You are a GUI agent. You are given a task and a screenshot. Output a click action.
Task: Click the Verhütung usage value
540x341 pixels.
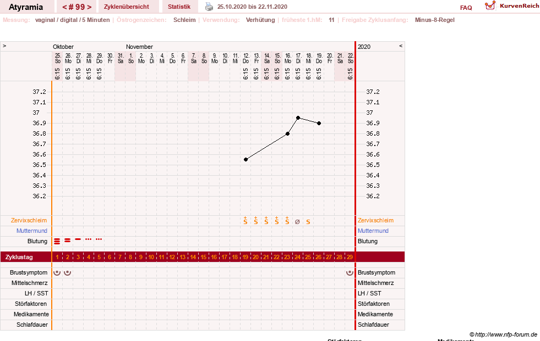click(260, 20)
